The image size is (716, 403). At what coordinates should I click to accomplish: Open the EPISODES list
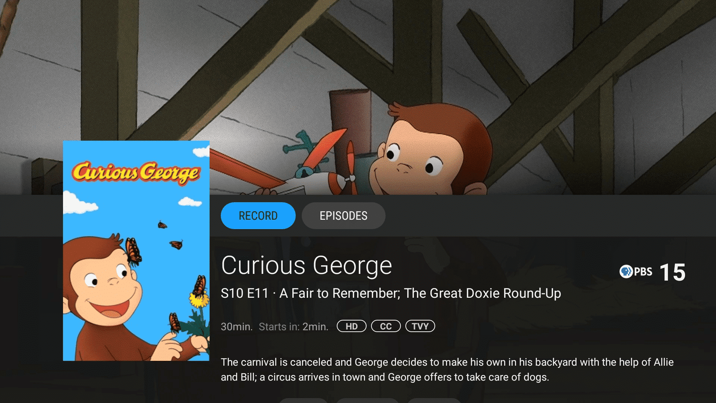pos(343,216)
